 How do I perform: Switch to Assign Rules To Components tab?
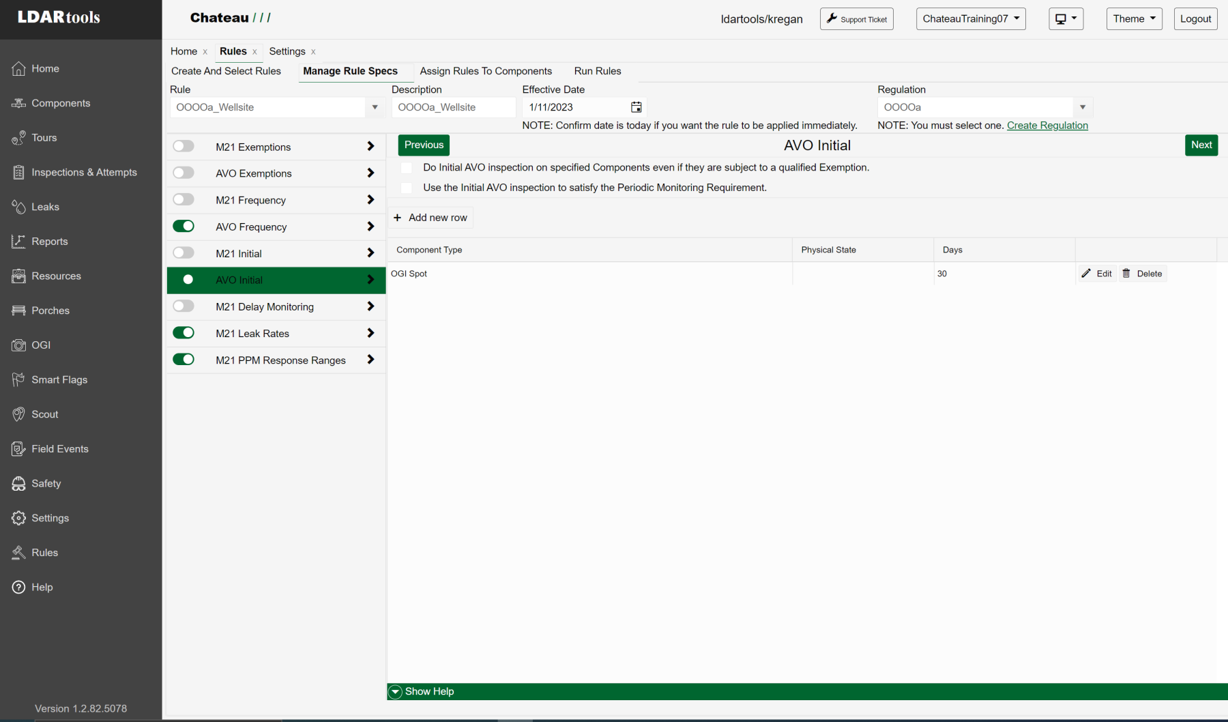coord(486,71)
